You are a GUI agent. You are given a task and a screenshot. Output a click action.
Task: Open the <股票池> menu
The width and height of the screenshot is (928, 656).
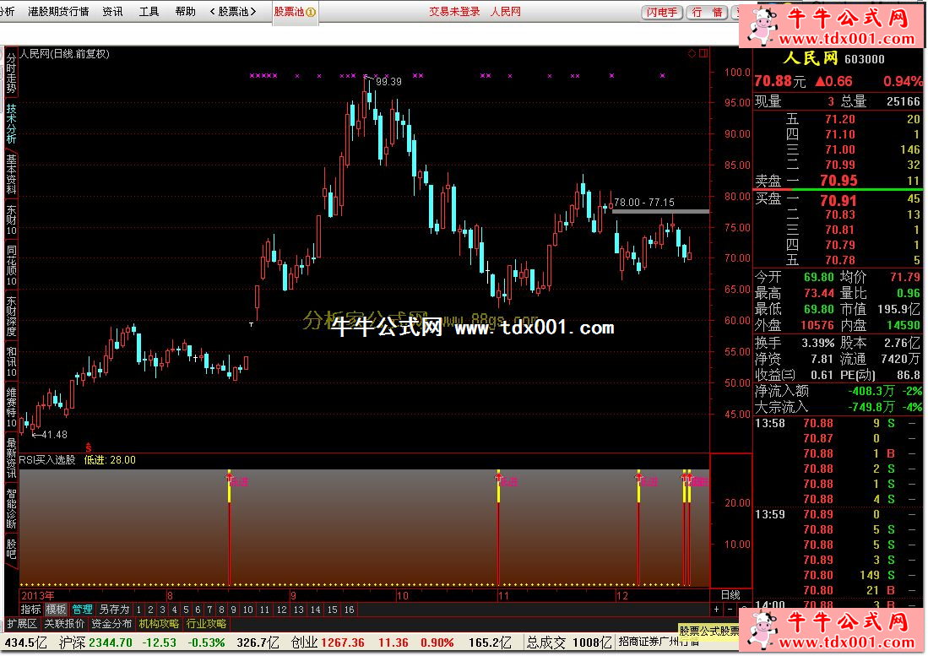click(233, 11)
